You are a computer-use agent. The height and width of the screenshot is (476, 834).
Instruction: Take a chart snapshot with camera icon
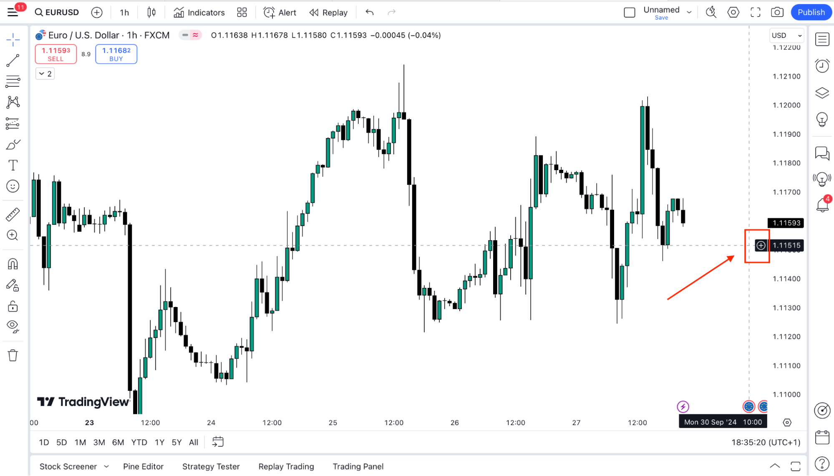pyautogui.click(x=777, y=13)
